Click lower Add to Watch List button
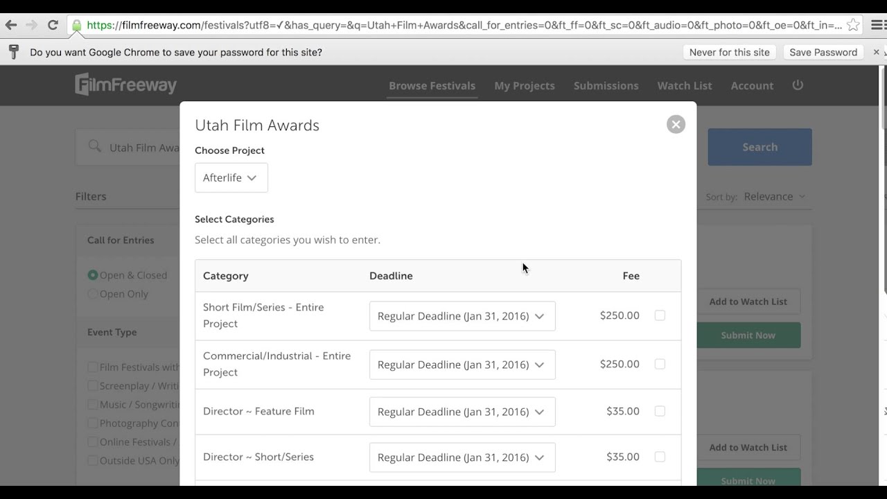This screenshot has height=499, width=887. click(748, 448)
